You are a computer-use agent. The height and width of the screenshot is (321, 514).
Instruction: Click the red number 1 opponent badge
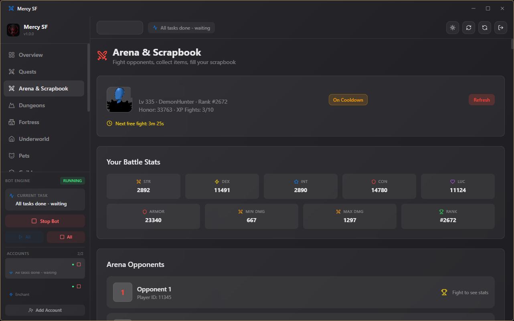click(x=123, y=292)
